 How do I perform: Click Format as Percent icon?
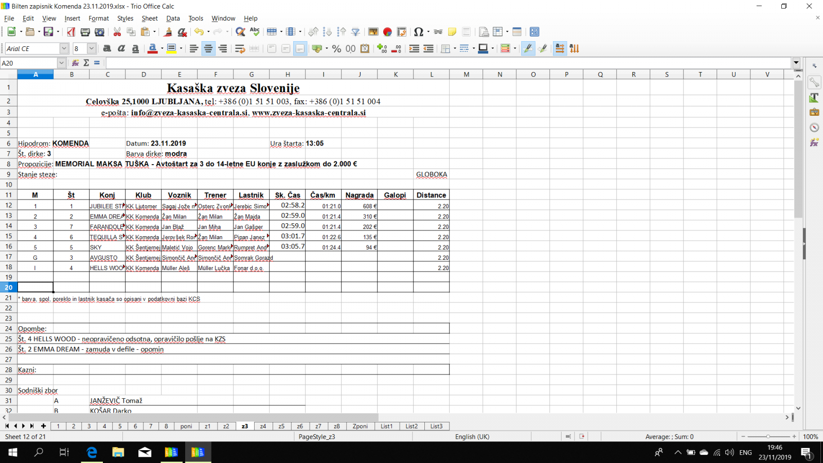pyautogui.click(x=336, y=49)
